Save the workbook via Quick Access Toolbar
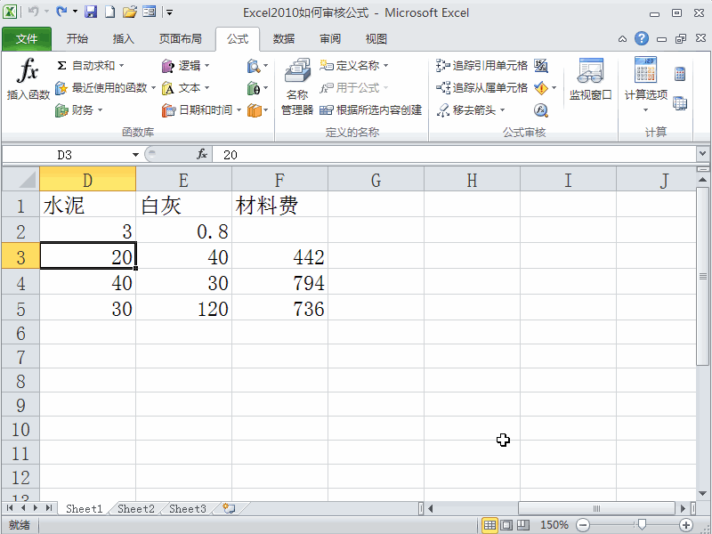Screen dimensions: 712x534 (92, 12)
